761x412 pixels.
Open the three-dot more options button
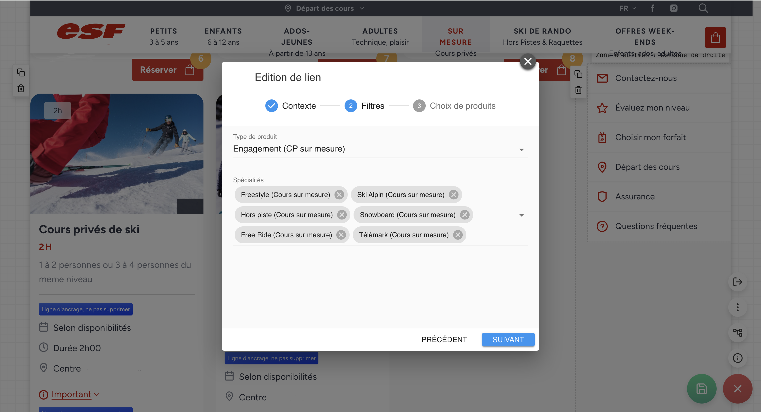click(x=737, y=307)
